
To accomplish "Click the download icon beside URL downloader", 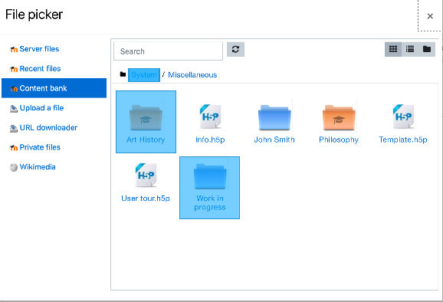I will pyautogui.click(x=14, y=128).
